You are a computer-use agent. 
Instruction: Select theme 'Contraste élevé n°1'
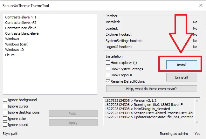(x=21, y=17)
